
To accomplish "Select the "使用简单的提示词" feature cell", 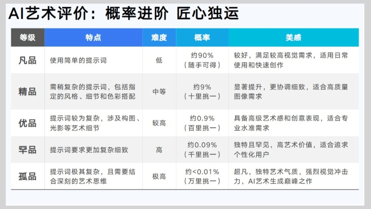I will pyautogui.click(x=78, y=60).
